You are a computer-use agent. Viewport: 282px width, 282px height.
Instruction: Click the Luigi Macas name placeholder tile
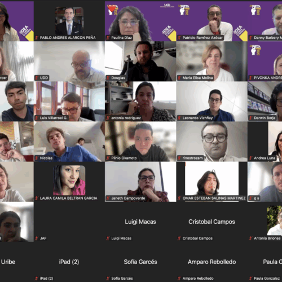140,222
